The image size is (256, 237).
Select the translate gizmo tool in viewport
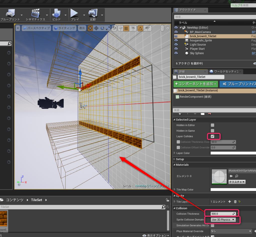tap(90, 28)
